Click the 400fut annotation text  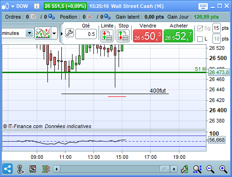pyautogui.click(x=158, y=90)
